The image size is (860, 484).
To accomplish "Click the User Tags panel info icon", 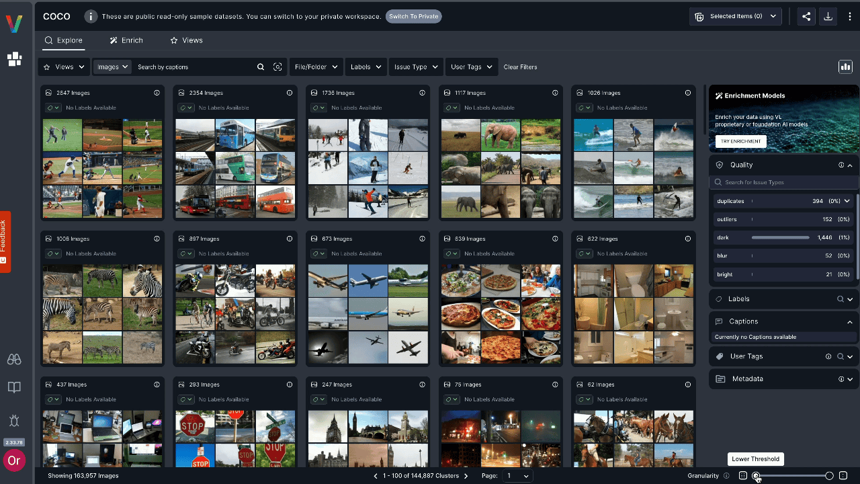I will (x=828, y=357).
